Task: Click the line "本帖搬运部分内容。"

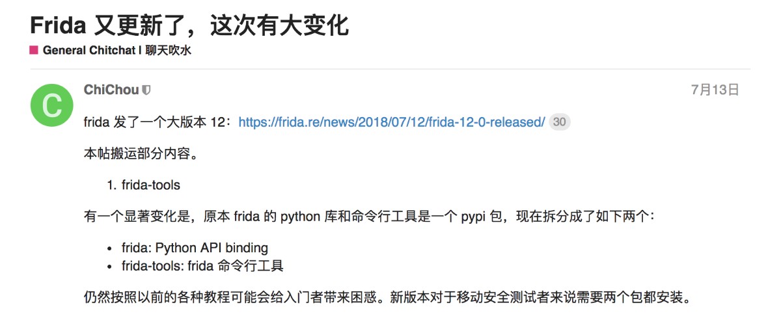Action: coord(140,154)
